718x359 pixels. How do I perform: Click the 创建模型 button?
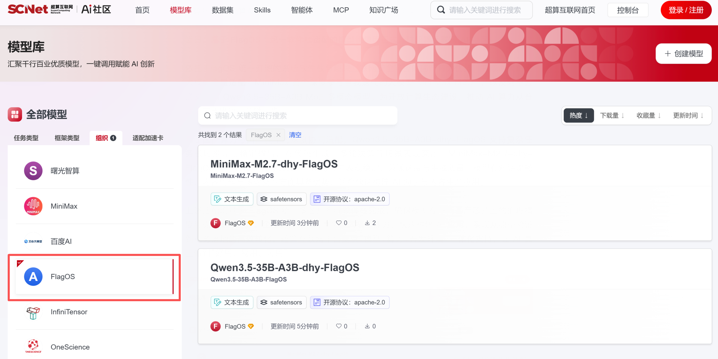(x=683, y=53)
